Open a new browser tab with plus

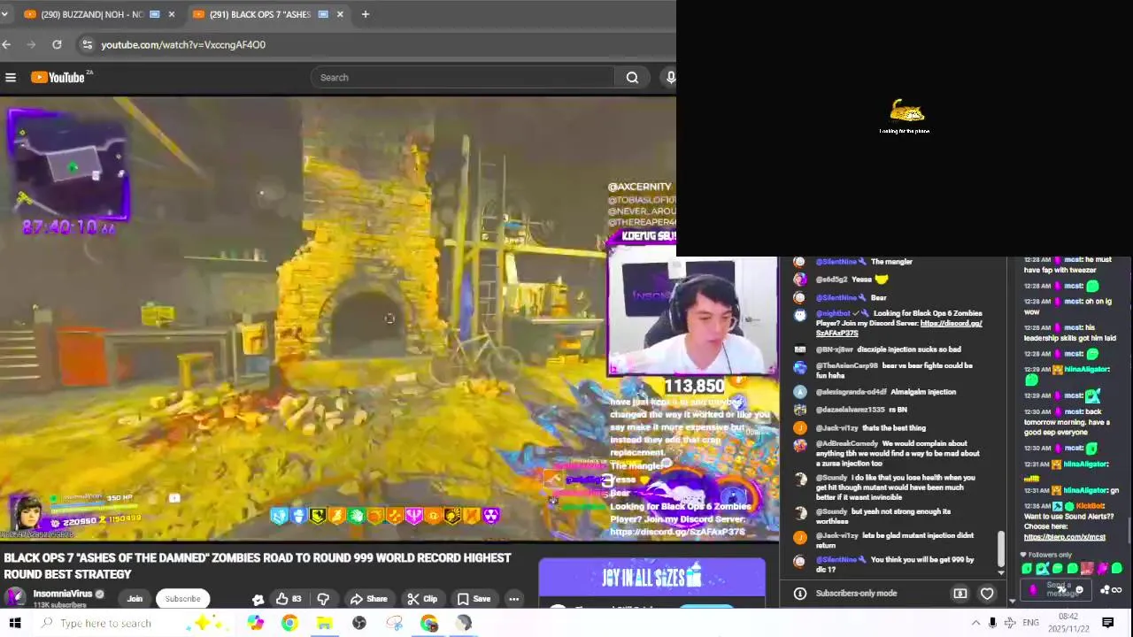point(365,14)
